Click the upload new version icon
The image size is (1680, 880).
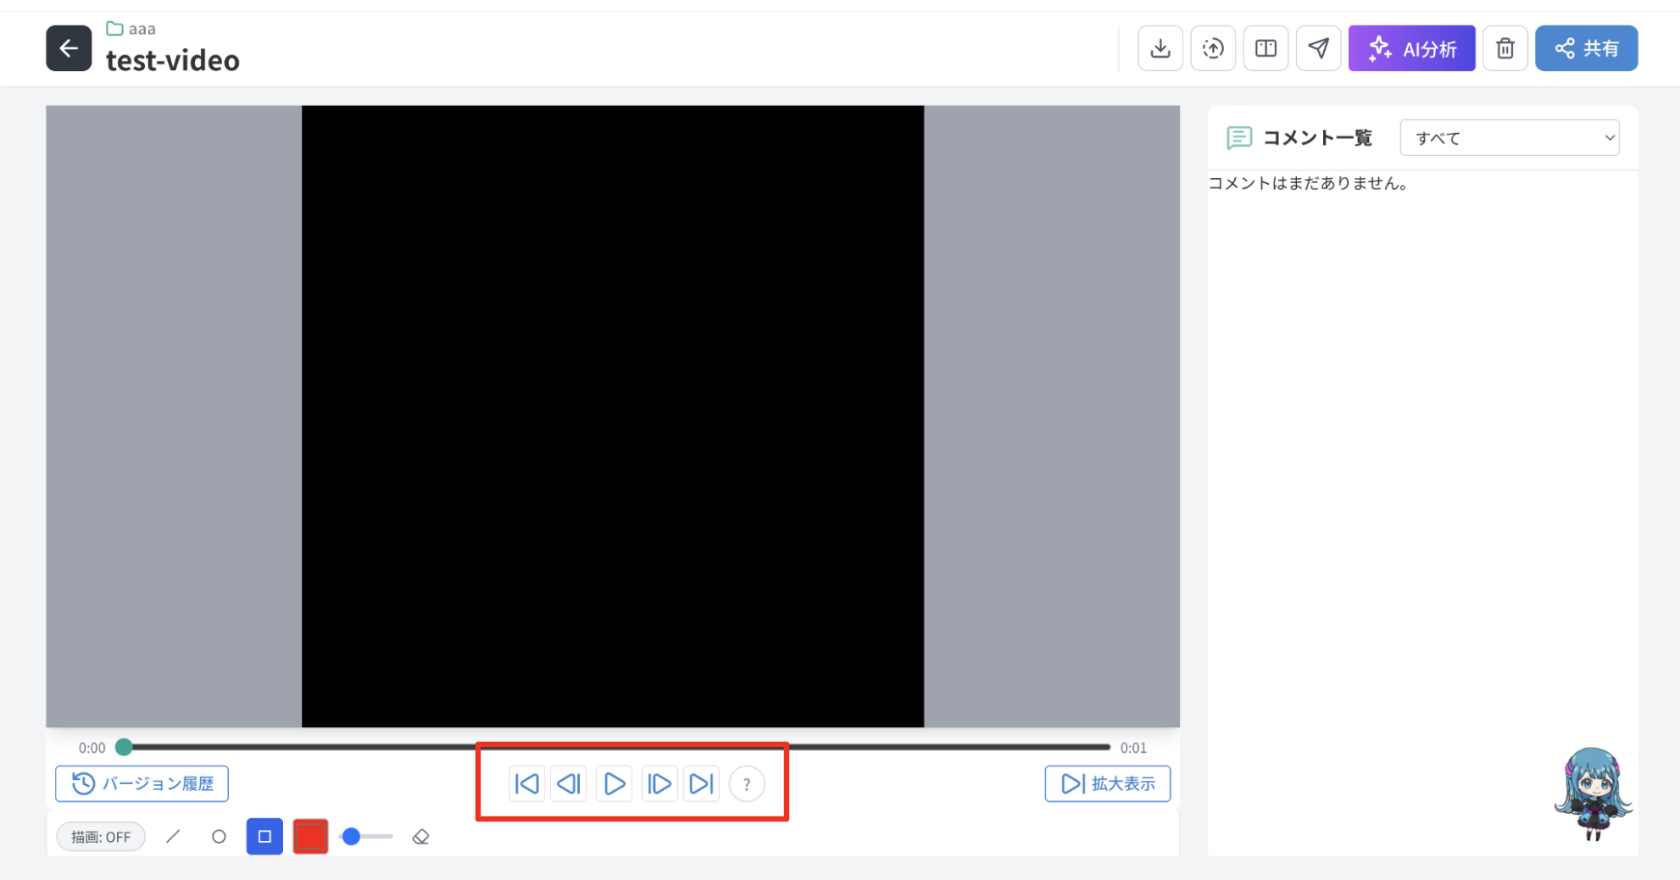pos(1213,48)
